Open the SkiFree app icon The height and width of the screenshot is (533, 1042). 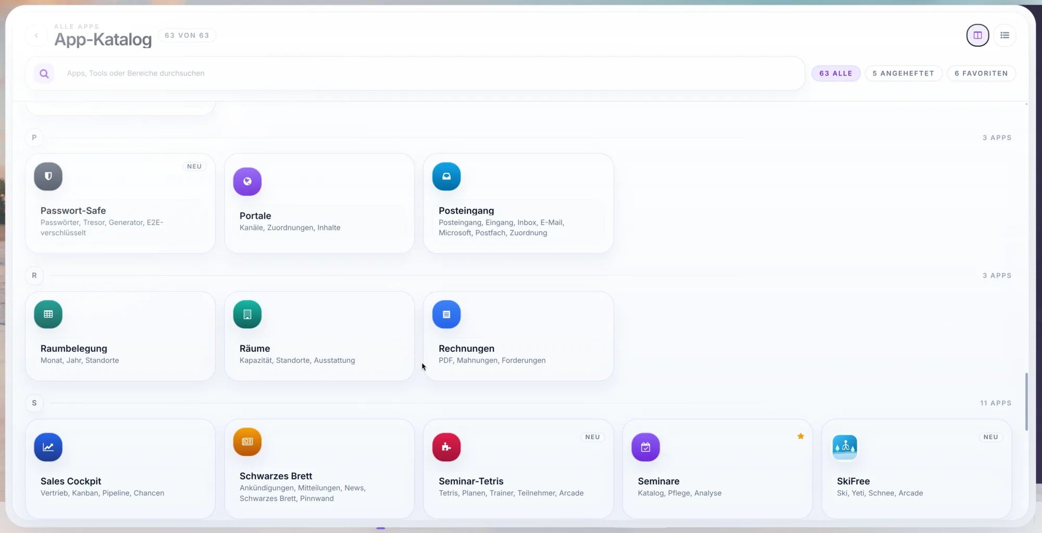(x=845, y=447)
